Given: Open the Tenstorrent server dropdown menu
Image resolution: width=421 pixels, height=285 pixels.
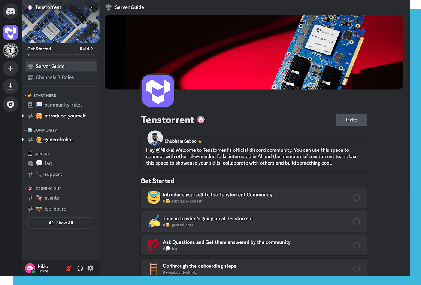Looking at the screenshot, I should click(91, 7).
